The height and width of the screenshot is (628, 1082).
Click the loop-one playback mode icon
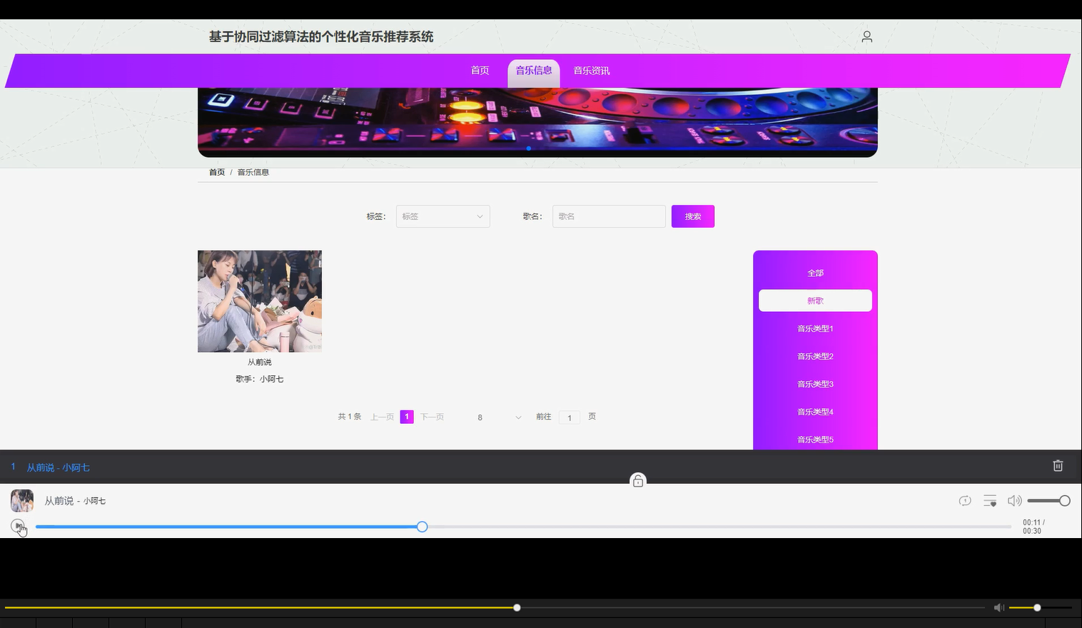click(x=965, y=500)
